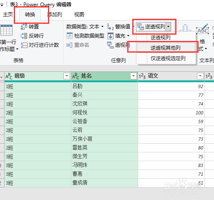Open the 主页 ribbon tab
The width and height of the screenshot is (214, 200).
(8, 15)
